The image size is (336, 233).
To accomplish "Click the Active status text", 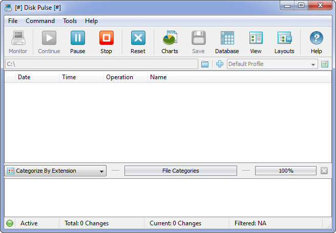I will pyautogui.click(x=29, y=223).
